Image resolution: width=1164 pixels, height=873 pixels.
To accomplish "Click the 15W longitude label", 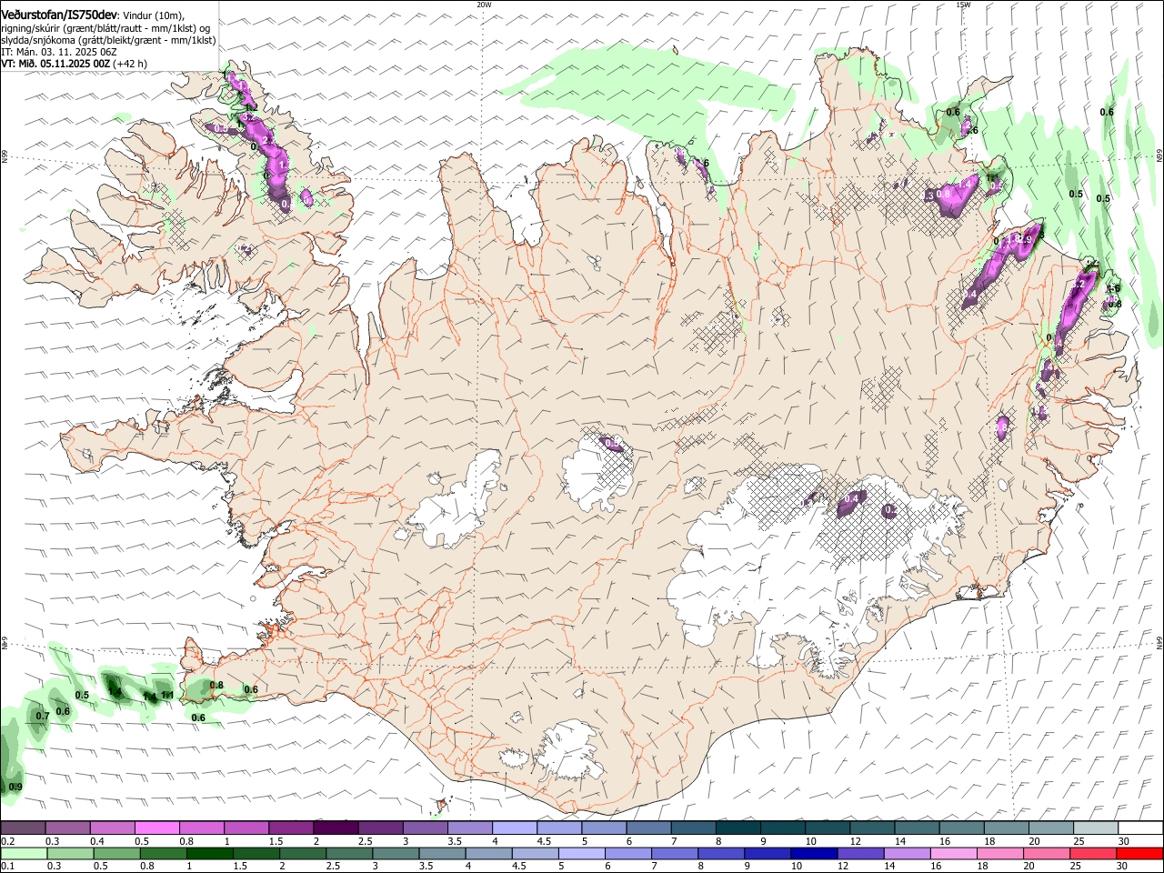I will [x=963, y=5].
